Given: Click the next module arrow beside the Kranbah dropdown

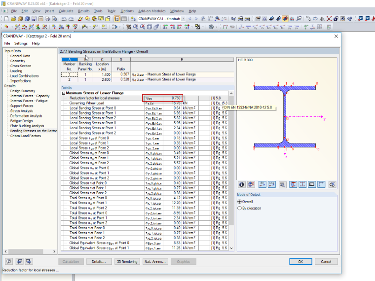Looking at the screenshot, I should (196, 19).
